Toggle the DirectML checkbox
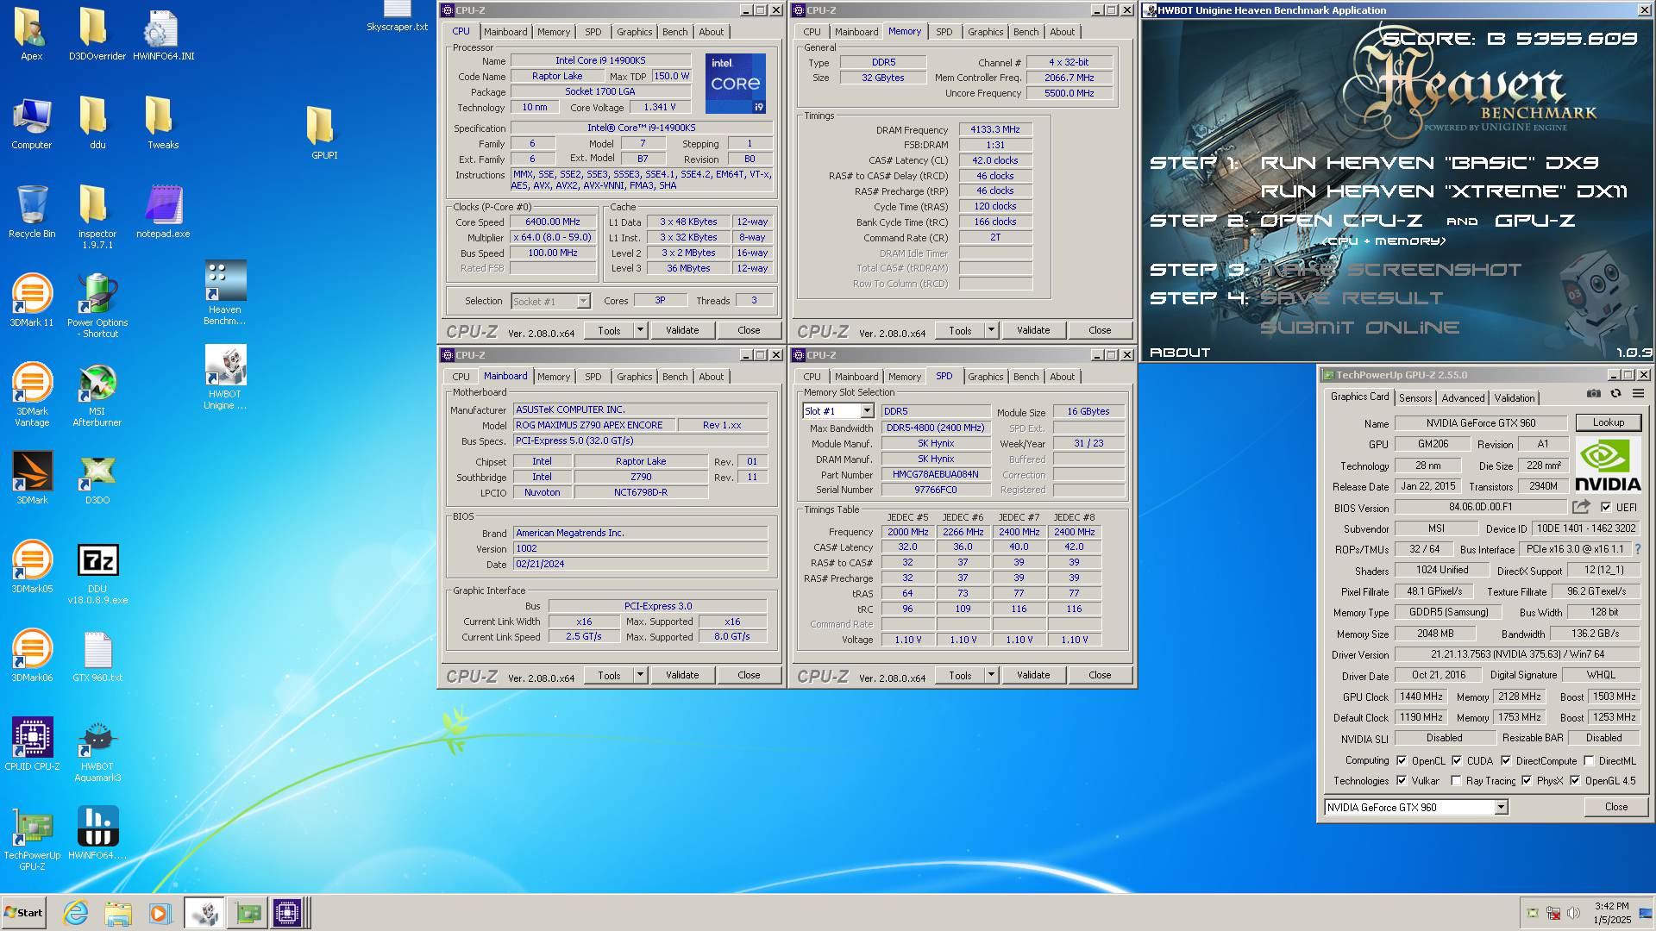This screenshot has width=1656, height=931. click(1589, 761)
